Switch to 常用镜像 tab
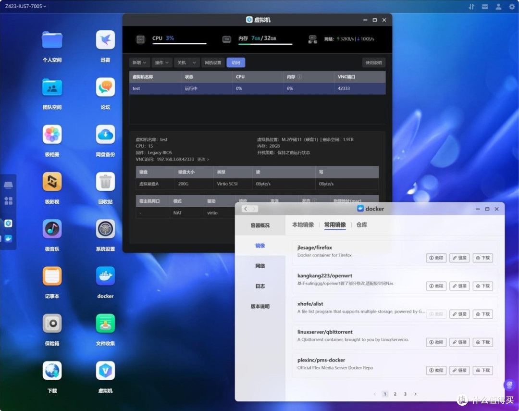Viewport: 519px width, 411px height. 335,224
